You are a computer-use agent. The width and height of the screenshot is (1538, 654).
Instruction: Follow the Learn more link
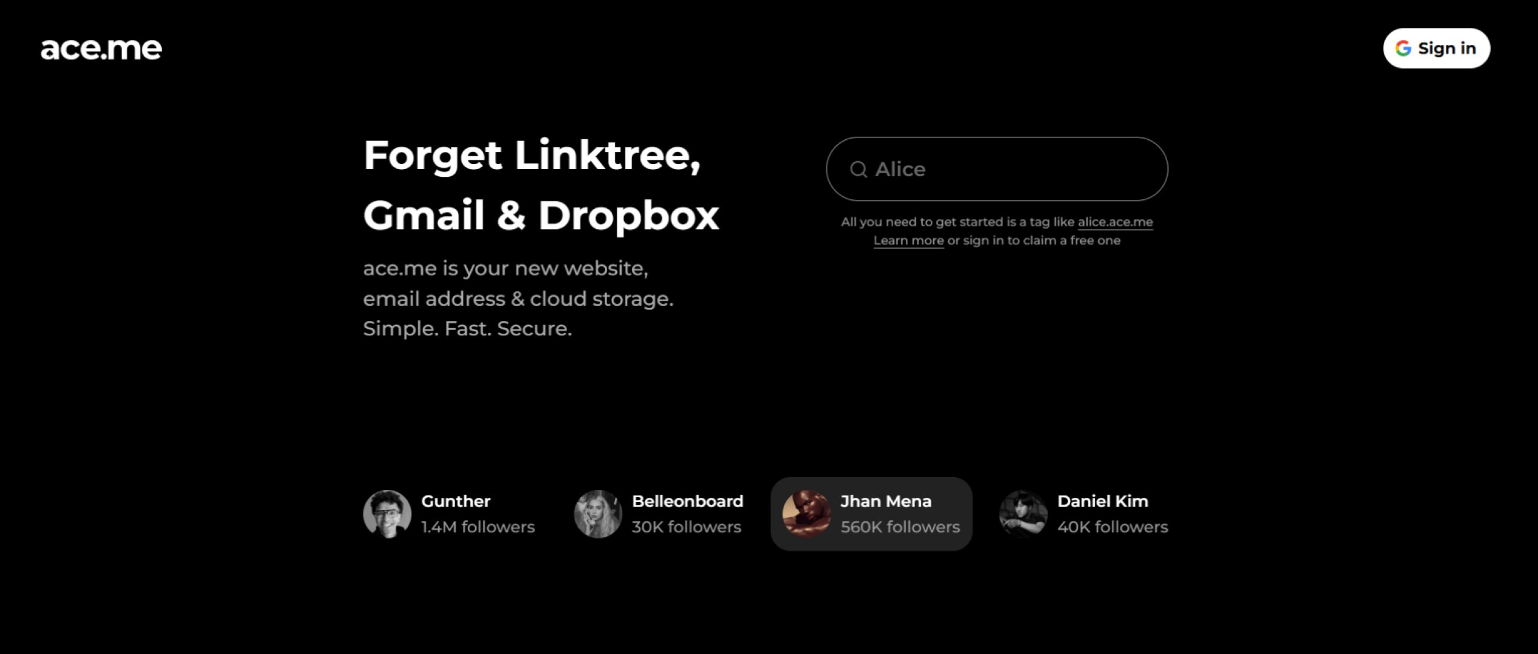coord(908,241)
